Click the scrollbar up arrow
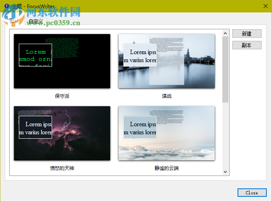The image size is (272, 202). (x=226, y=33)
